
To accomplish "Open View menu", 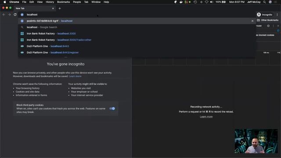I will pyautogui.click(x=40, y=2).
